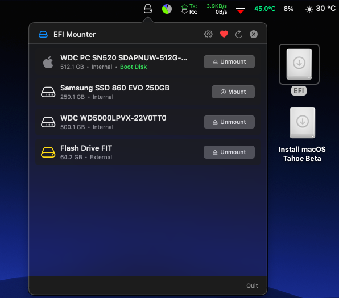Select the WDC PC SN520 disk name
Image resolution: width=339 pixels, height=298 pixels.
pyautogui.click(x=123, y=57)
